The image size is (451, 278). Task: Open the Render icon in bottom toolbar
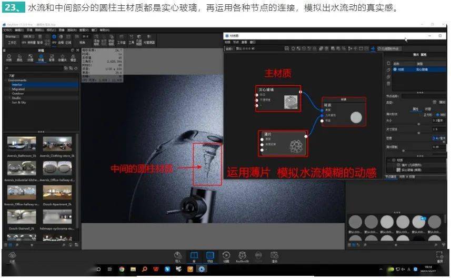(x=274, y=257)
